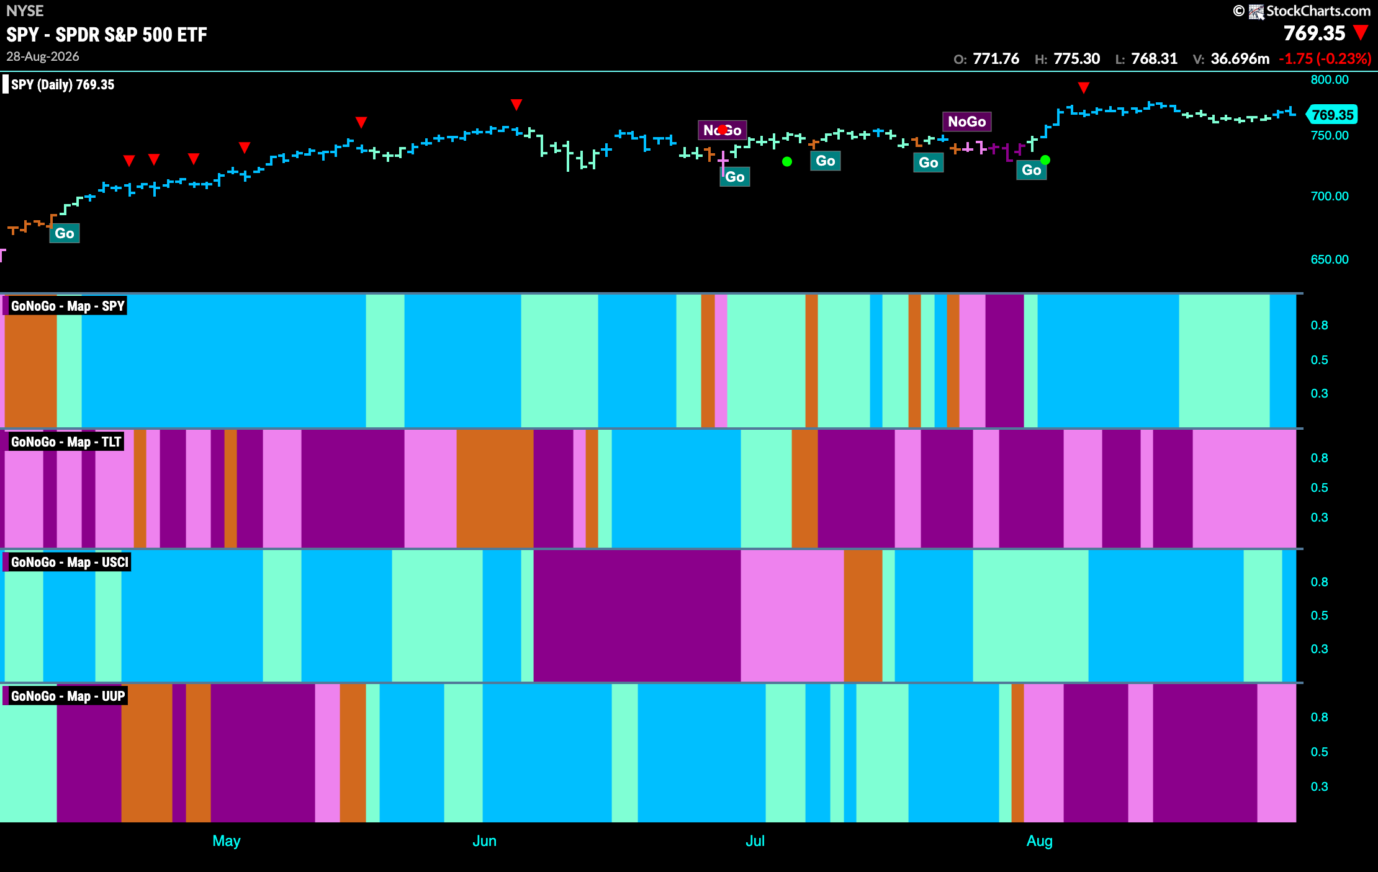This screenshot has width=1378, height=872.
Task: Click the StockCharts.com logo watermark
Action: click(x=1302, y=11)
